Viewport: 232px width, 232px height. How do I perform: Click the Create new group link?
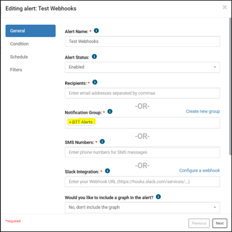[203, 112]
